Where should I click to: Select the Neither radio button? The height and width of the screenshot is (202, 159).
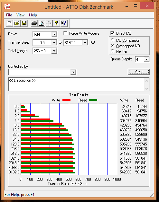(113, 51)
